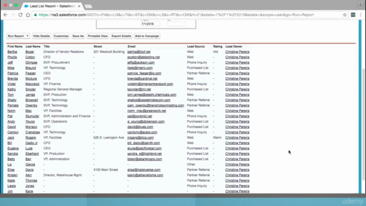Select Director of Vendor Relations title text
This screenshot has width=366, height=206.
point(63,52)
